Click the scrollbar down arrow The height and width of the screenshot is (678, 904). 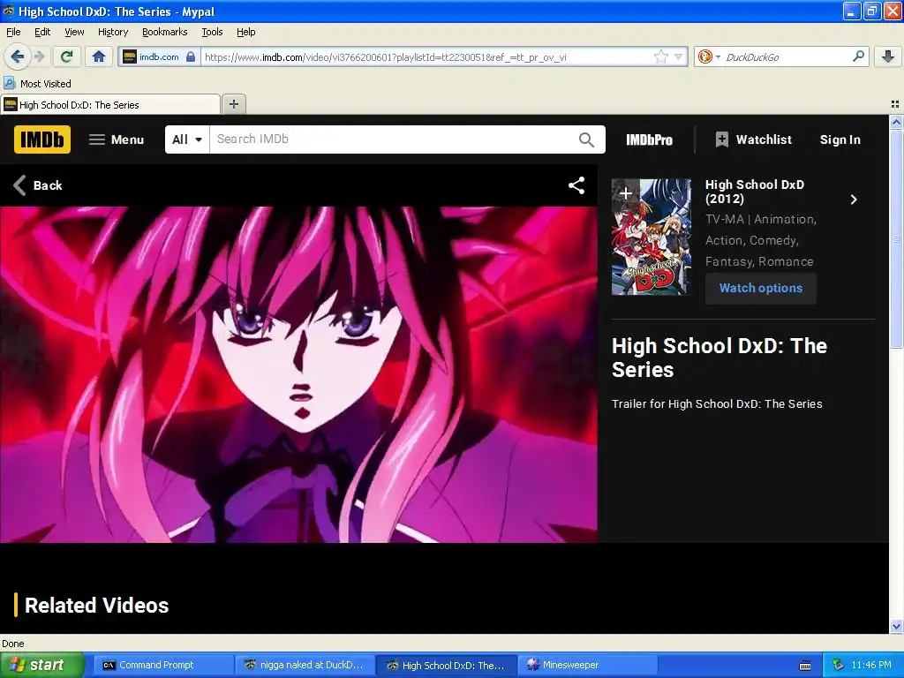[896, 626]
